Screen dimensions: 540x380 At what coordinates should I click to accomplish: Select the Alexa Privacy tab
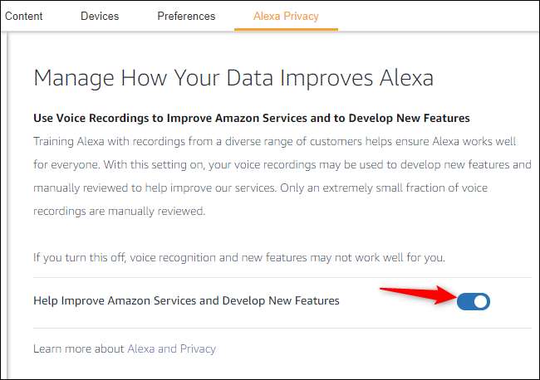286,16
